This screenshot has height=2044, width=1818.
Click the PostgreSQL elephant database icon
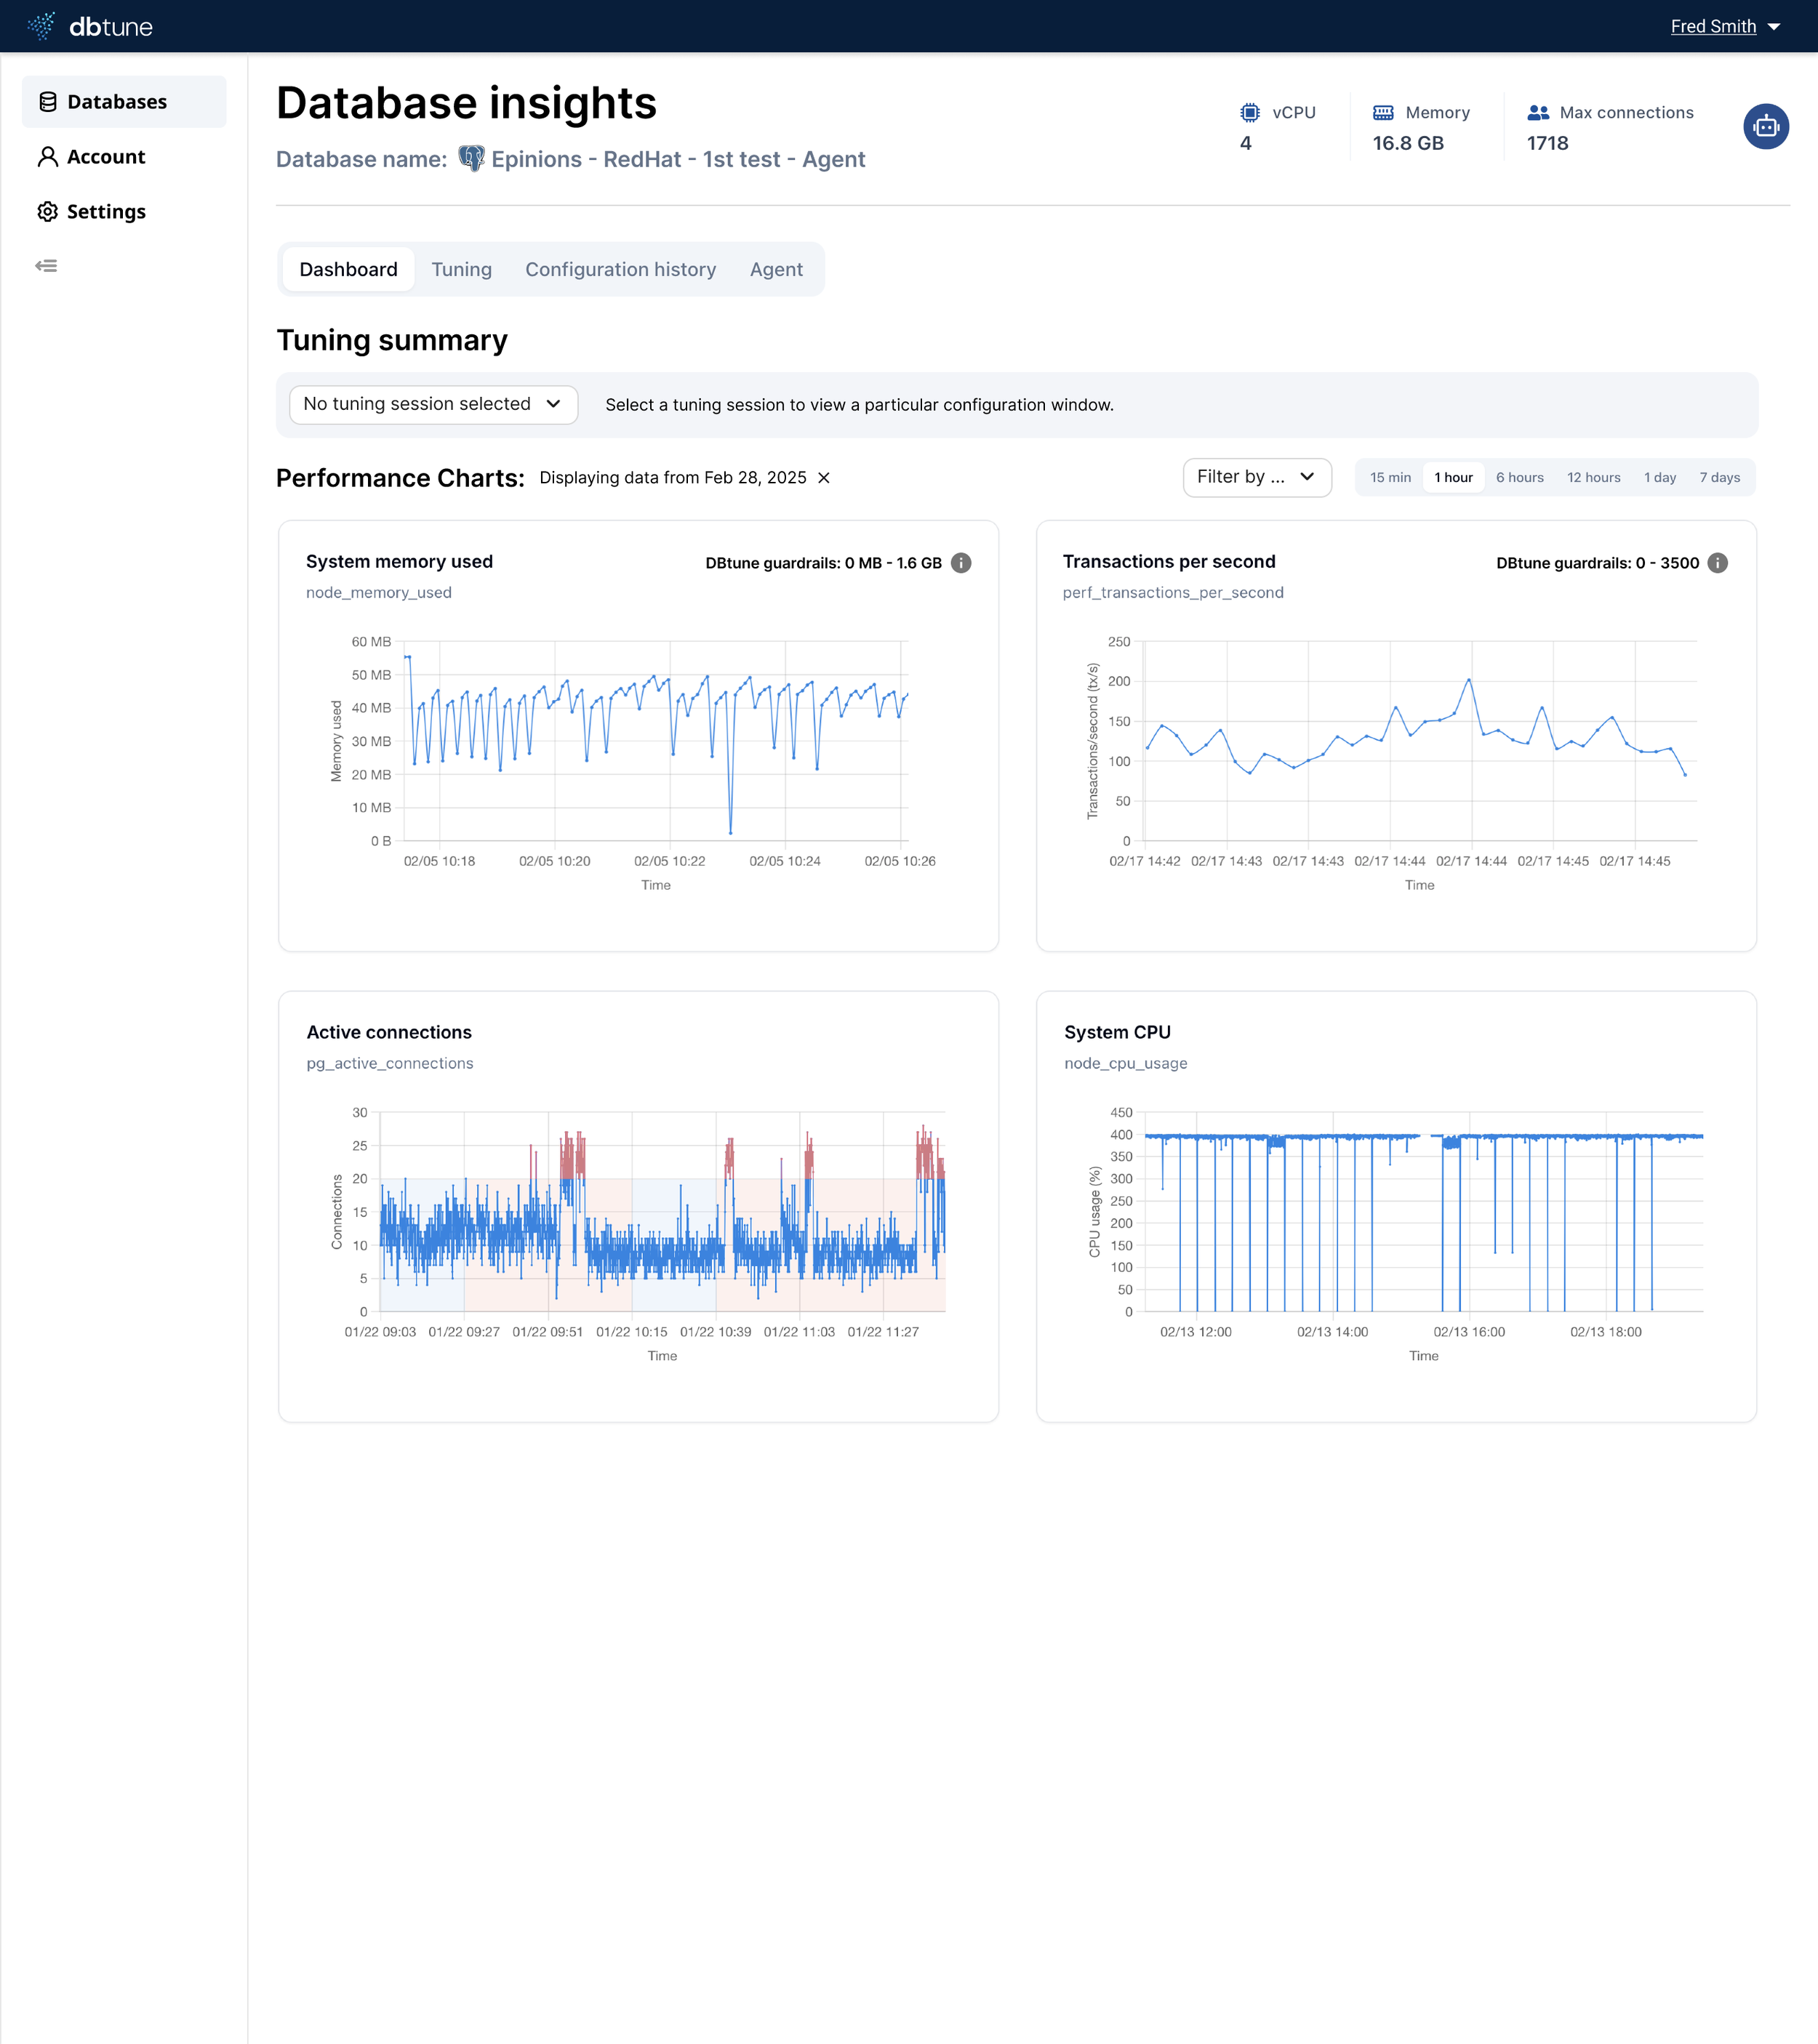pyautogui.click(x=471, y=159)
